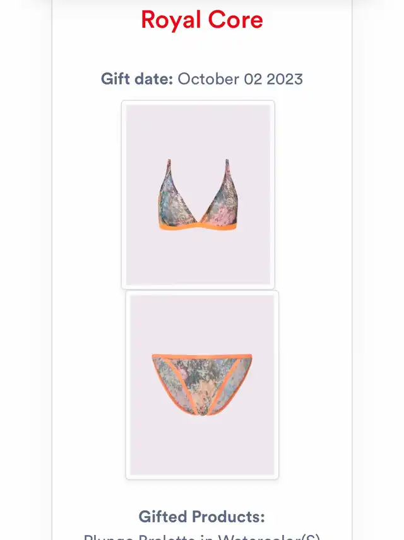404x540 pixels.
Task: Click the blank lavender area above the bralette
Action: (x=198, y=131)
